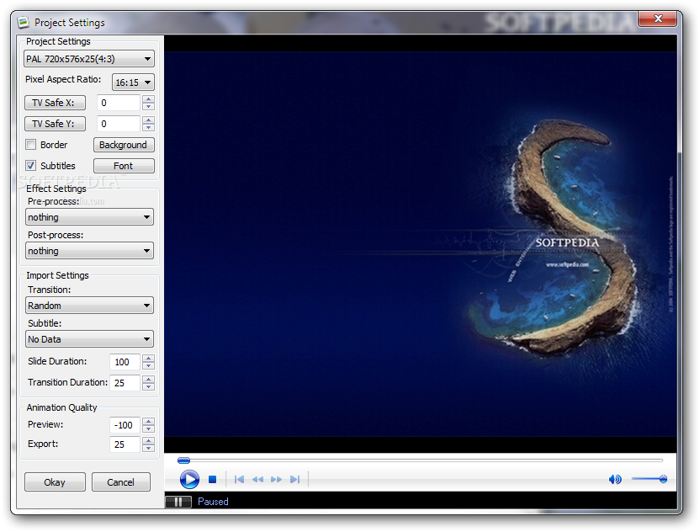Click the Previous track icon
This screenshot has height=532, width=700.
pos(239,479)
